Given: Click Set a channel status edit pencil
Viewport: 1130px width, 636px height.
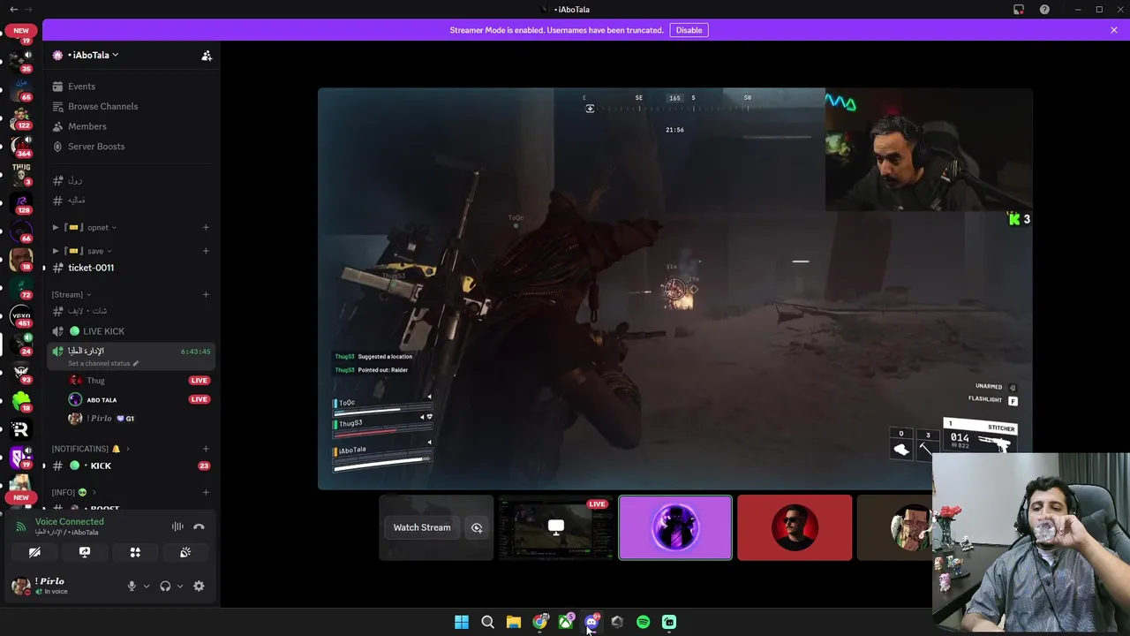Looking at the screenshot, I should (136, 363).
